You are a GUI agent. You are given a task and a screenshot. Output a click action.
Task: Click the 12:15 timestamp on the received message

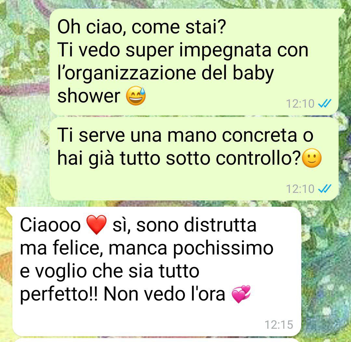[x=279, y=324]
